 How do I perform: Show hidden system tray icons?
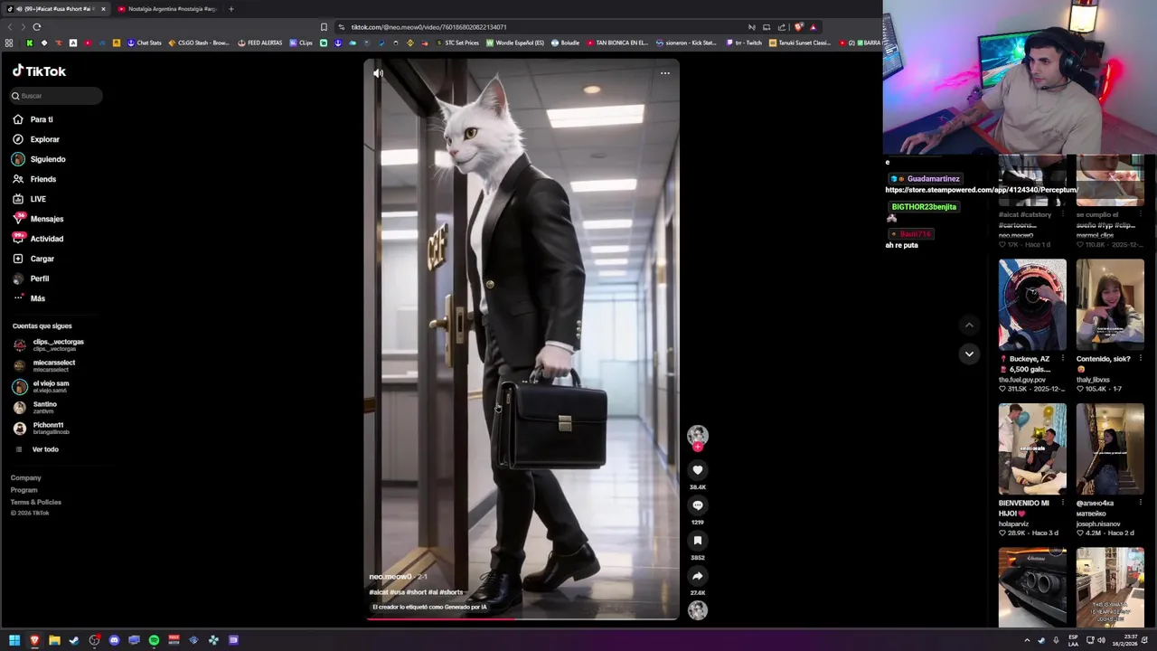tap(1026, 640)
